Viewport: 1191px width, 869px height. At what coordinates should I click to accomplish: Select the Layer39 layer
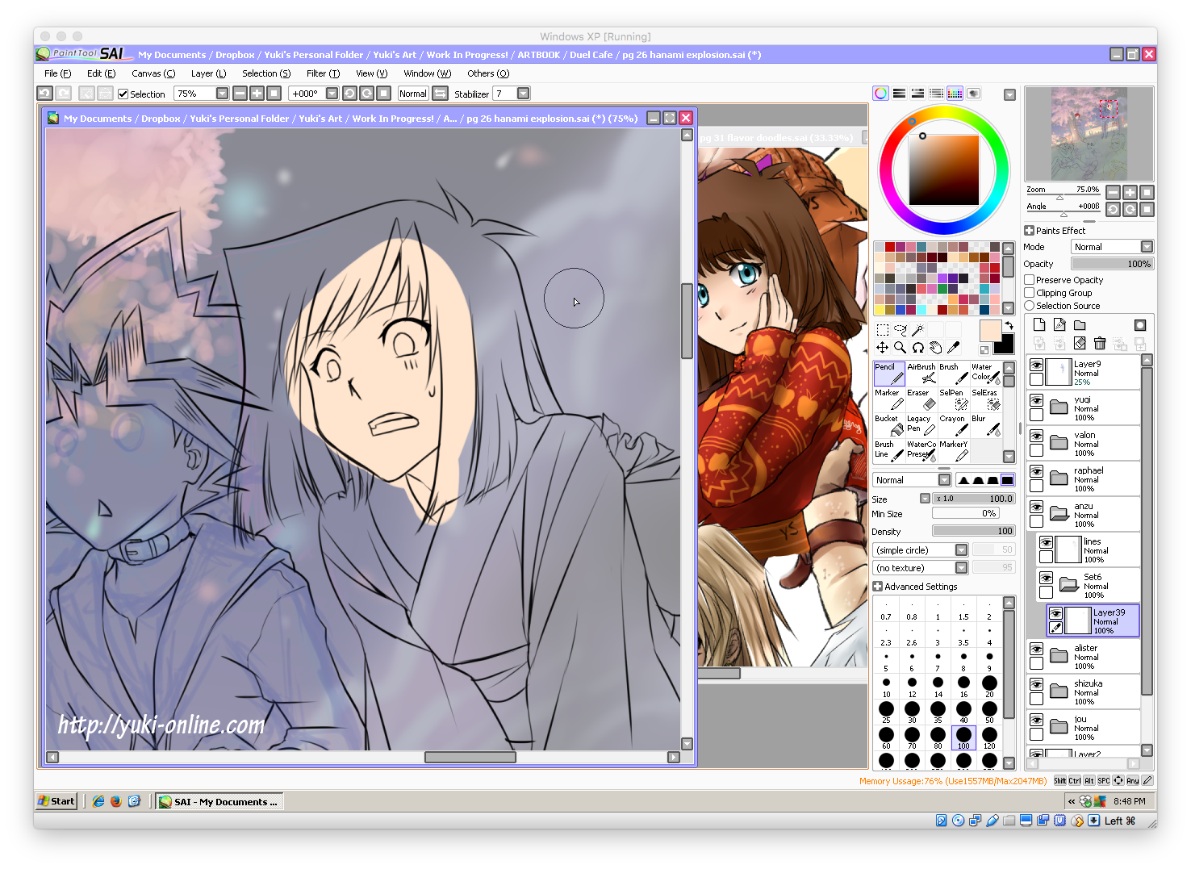[1093, 621]
